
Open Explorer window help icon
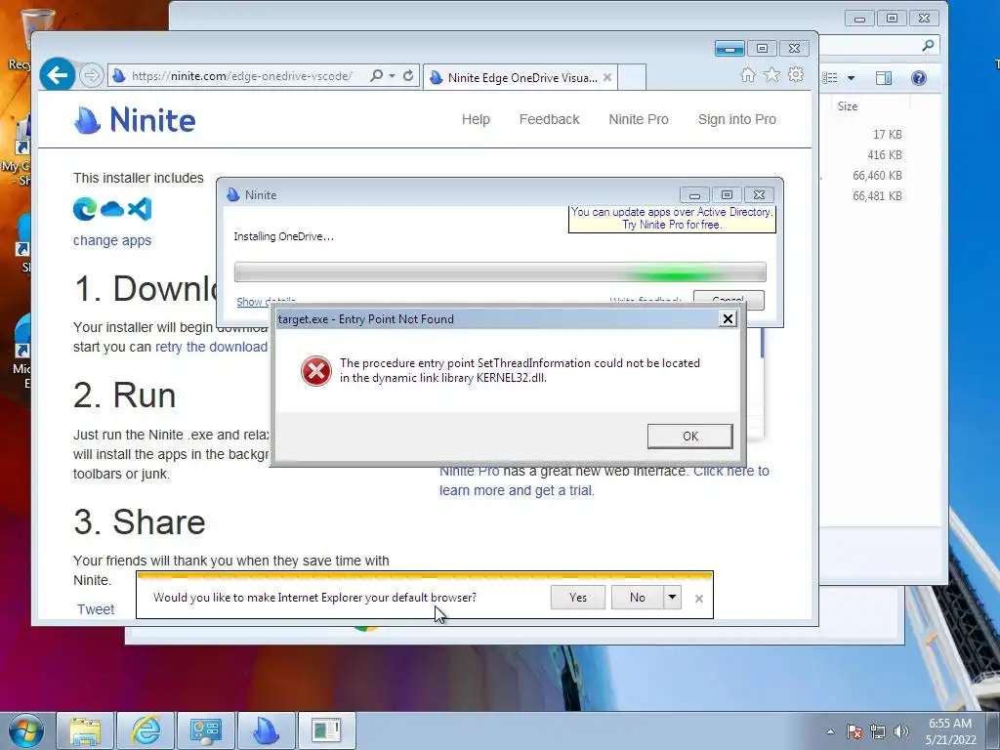[918, 78]
